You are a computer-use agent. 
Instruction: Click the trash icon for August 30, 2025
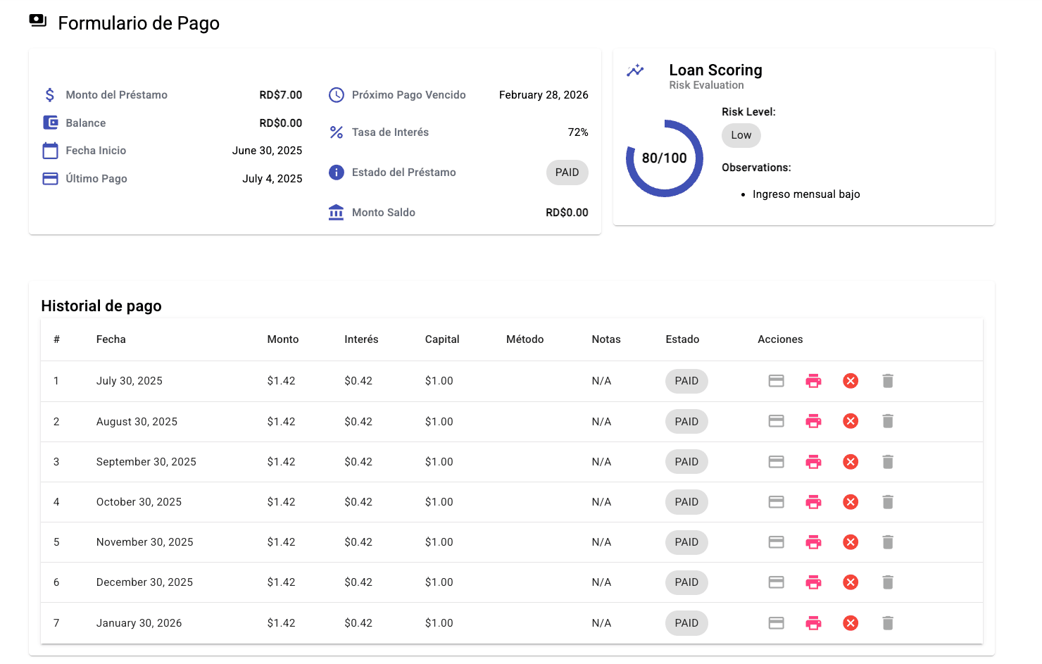(x=888, y=421)
